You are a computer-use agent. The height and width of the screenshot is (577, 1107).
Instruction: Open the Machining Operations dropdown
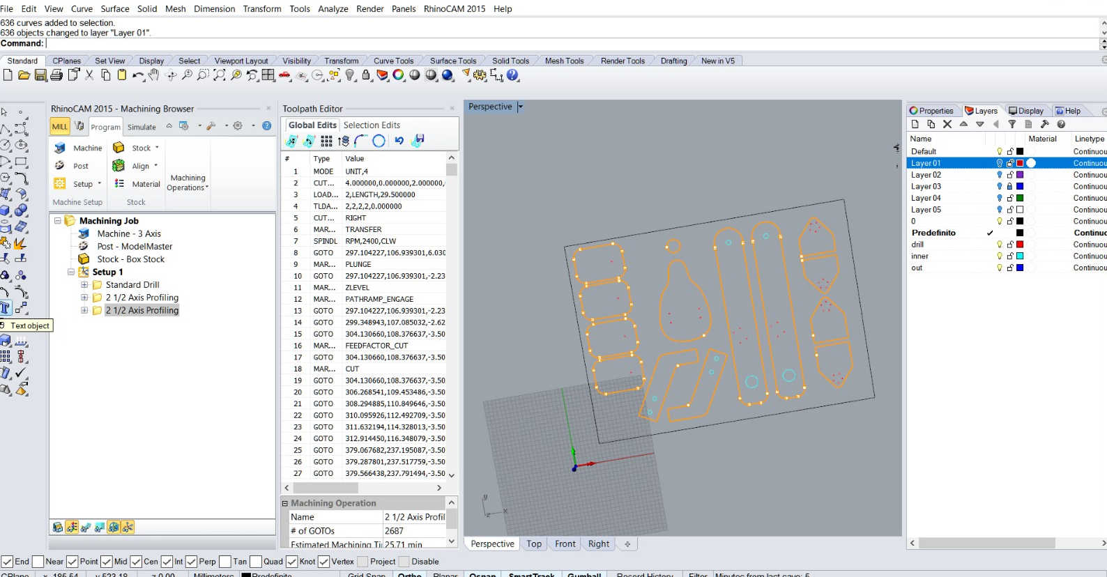point(188,183)
